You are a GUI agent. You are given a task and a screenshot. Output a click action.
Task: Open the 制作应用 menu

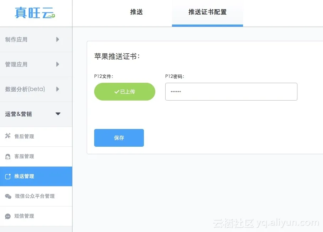pyautogui.click(x=36, y=39)
